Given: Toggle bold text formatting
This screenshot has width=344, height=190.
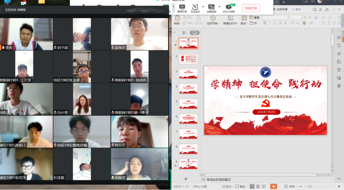Looking at the screenshot, I should click(x=265, y=23).
